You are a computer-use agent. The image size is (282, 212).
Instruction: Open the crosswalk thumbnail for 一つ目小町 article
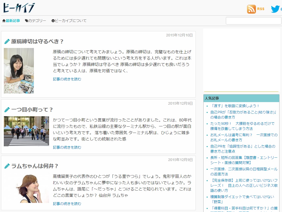coord(26,131)
